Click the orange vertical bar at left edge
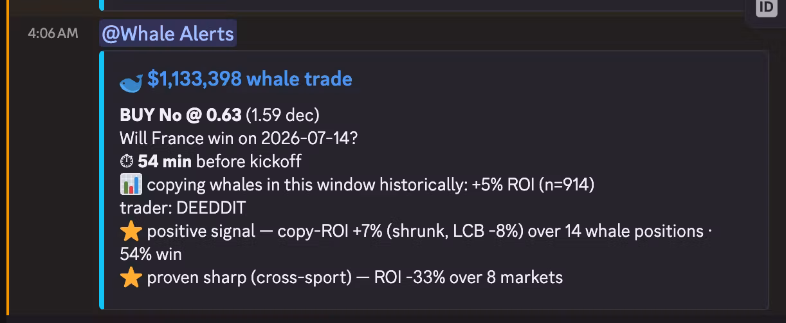Image resolution: width=786 pixels, height=323 pixels. [8, 161]
